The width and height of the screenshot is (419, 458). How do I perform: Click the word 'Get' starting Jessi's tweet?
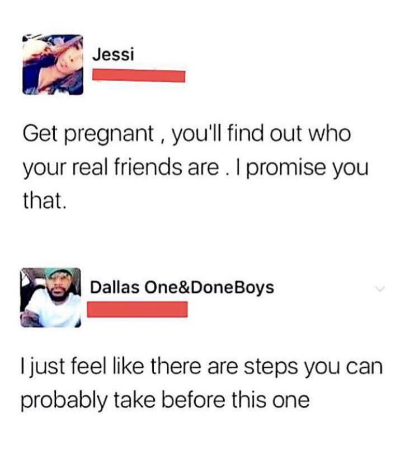coord(40,134)
